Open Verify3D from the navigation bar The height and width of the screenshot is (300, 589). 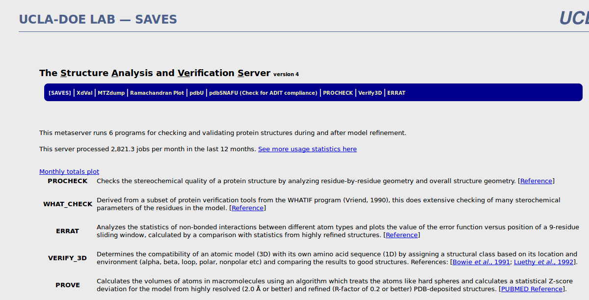370,93
